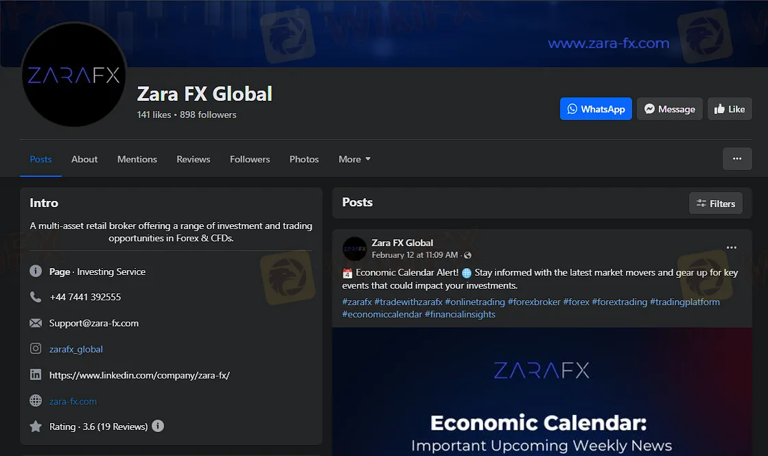Open the post author avatar
The height and width of the screenshot is (456, 768).
[x=355, y=248]
